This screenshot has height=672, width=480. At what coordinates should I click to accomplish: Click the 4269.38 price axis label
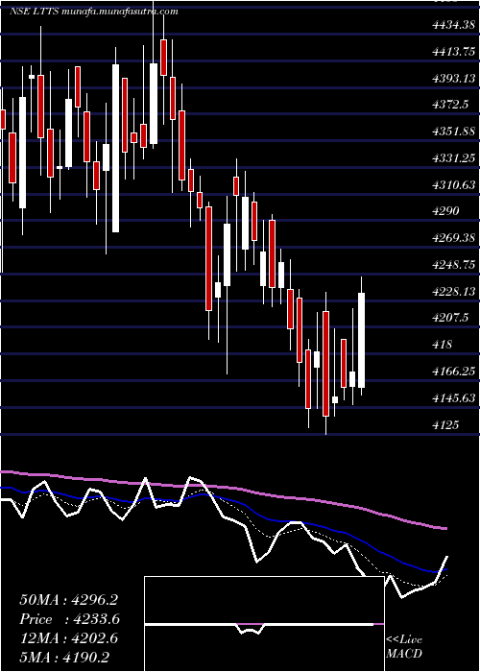(x=454, y=238)
